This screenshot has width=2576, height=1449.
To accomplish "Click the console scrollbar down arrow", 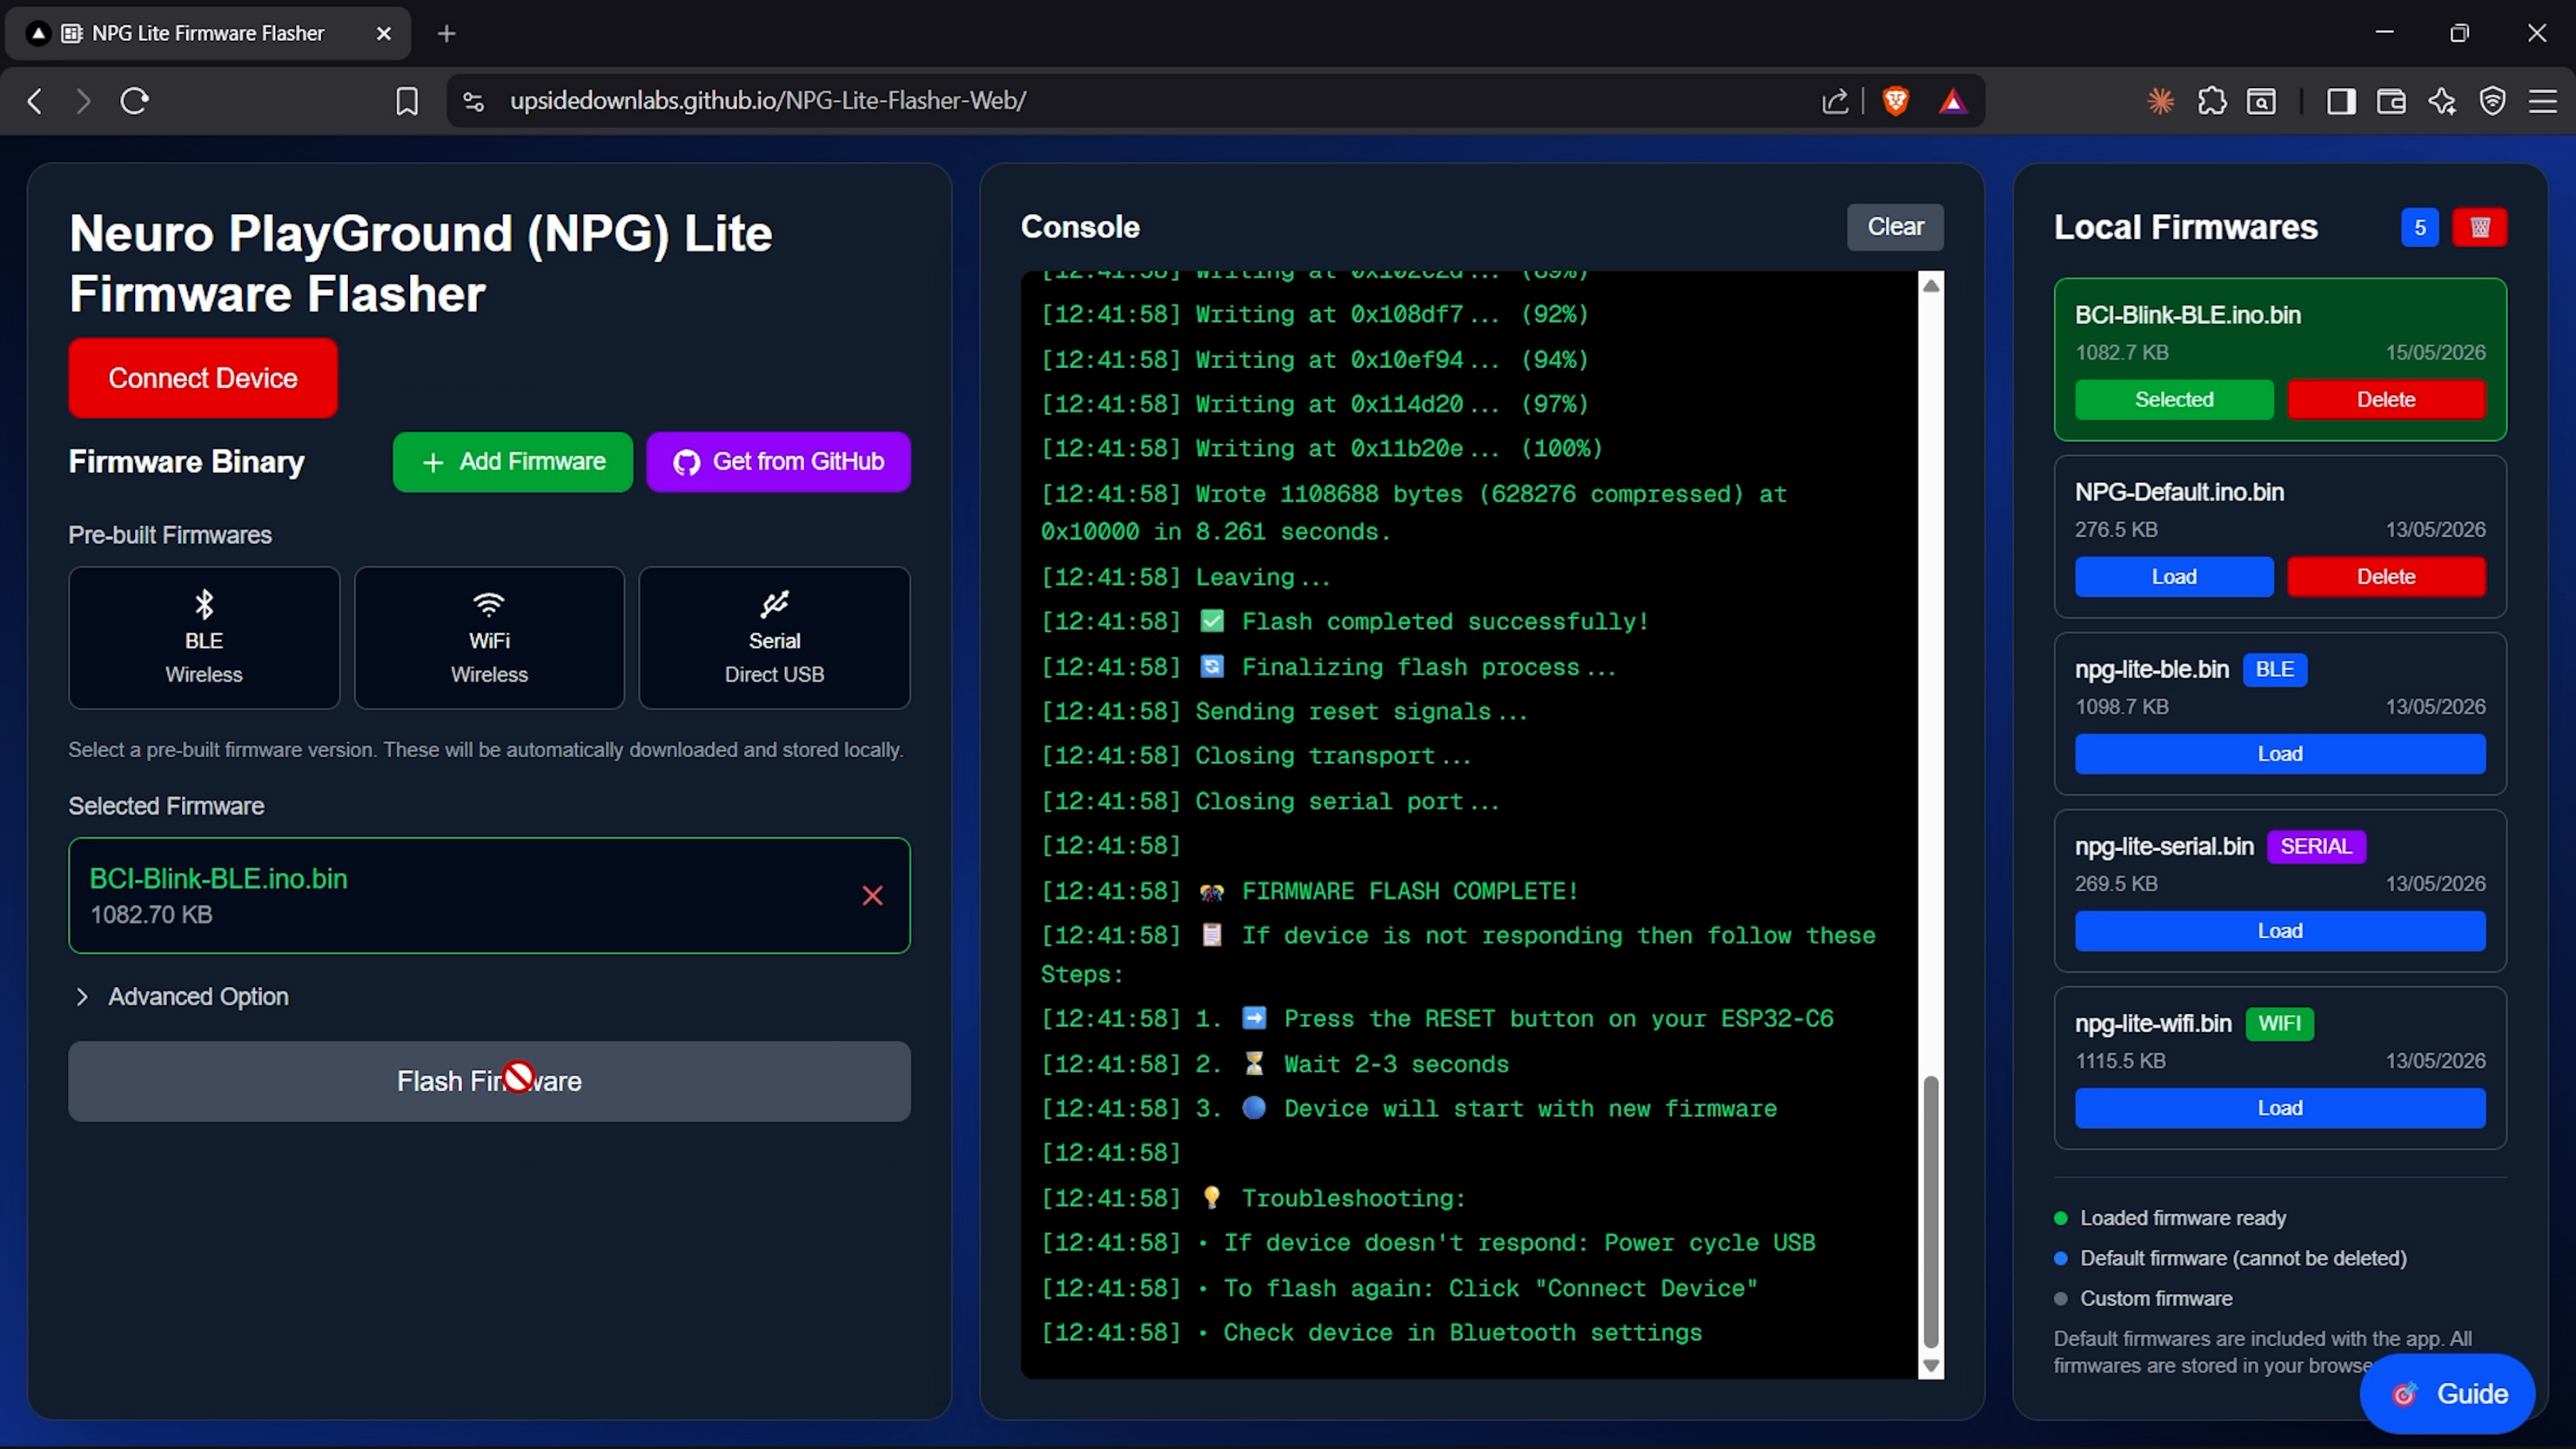I will pyautogui.click(x=1931, y=1366).
